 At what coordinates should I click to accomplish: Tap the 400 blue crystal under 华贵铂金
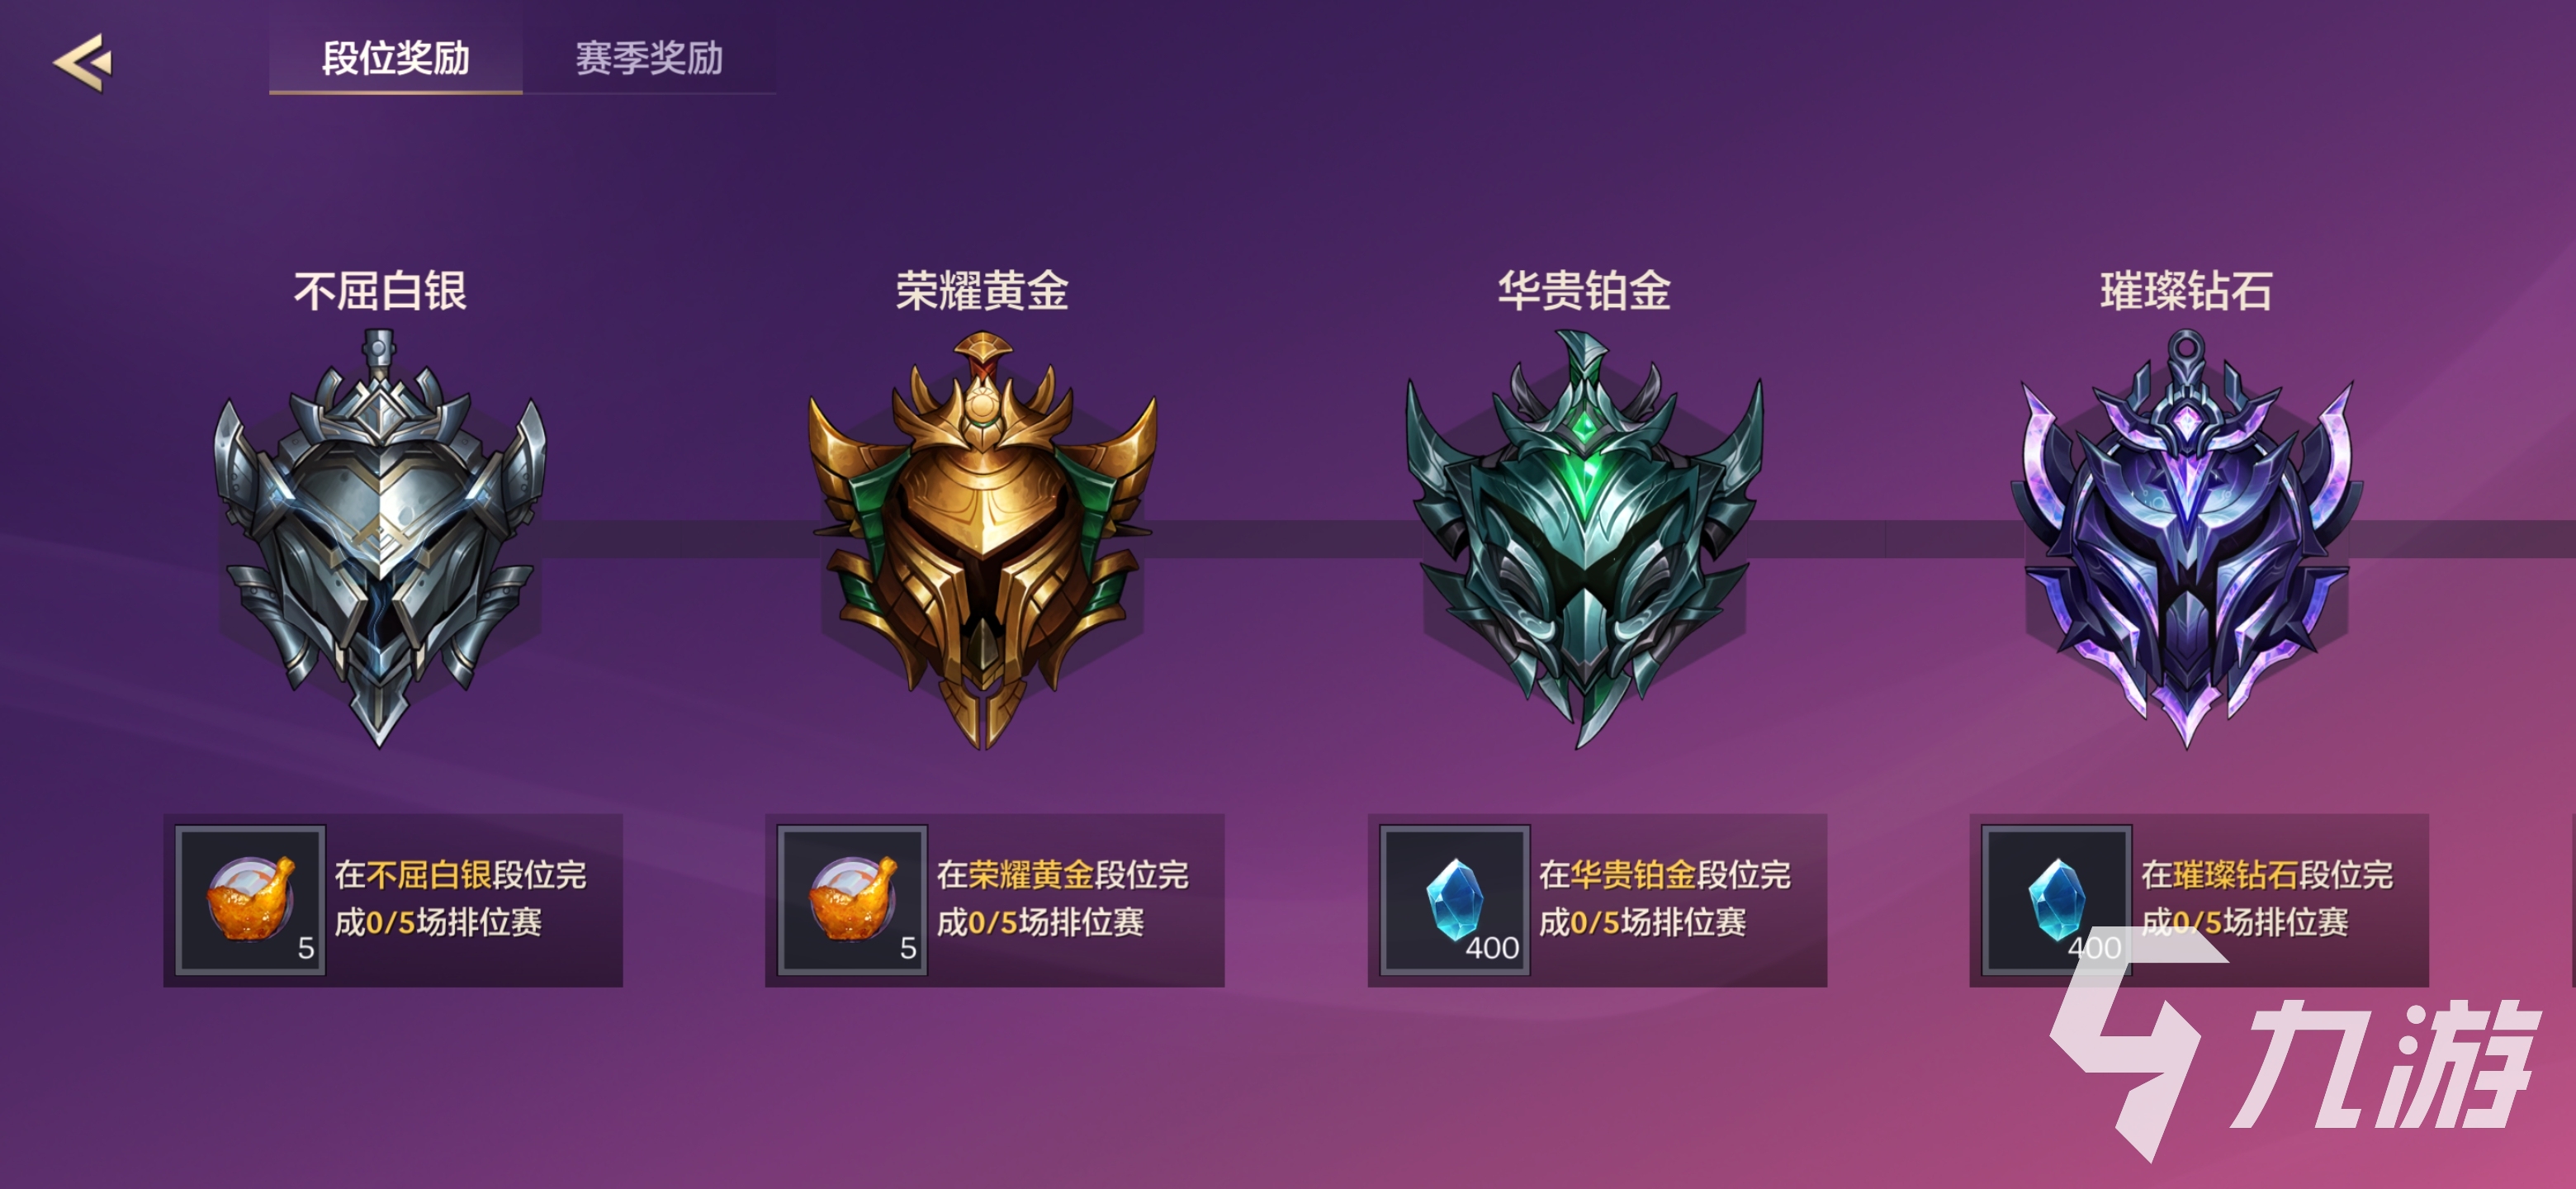click(x=1455, y=899)
